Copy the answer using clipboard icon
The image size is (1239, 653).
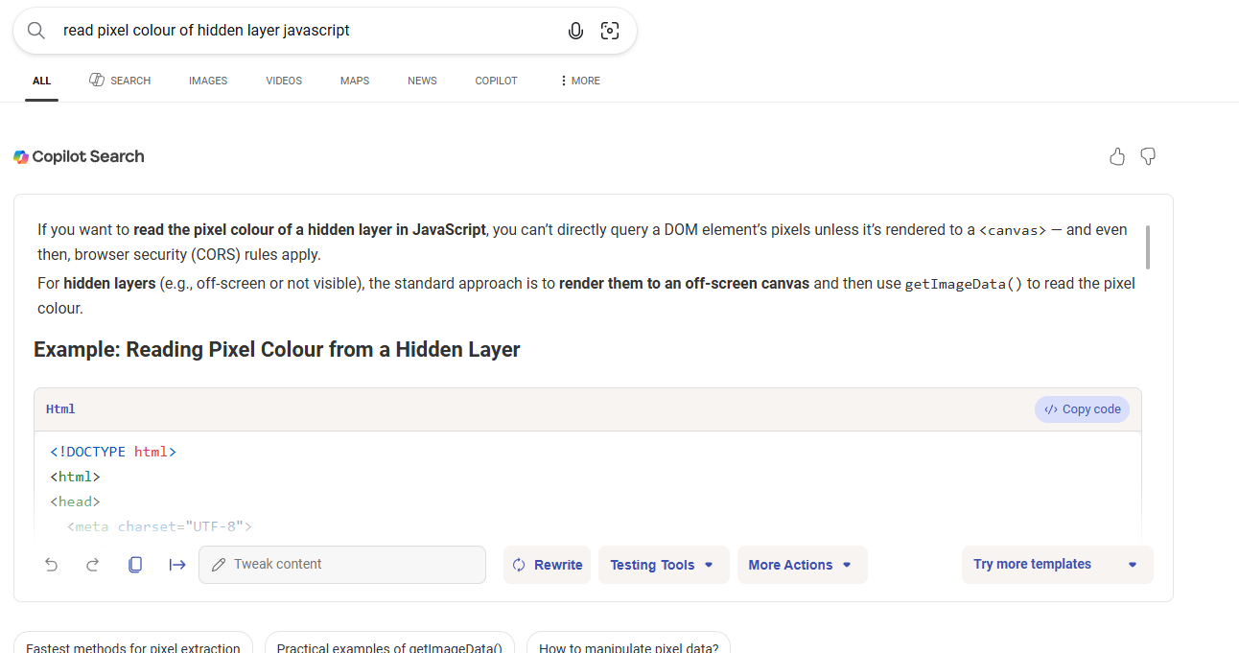tap(135, 565)
